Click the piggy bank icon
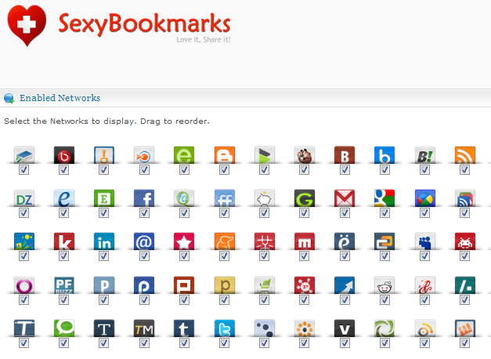This screenshot has width=491, height=359. 264,198
